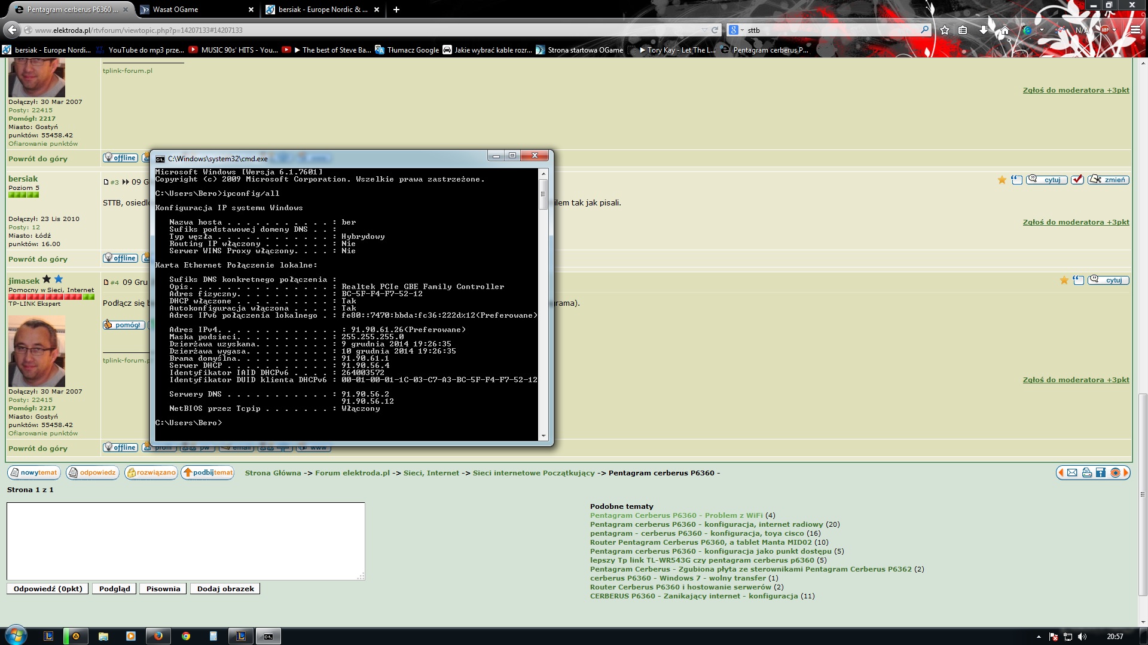1148x645 pixels.
Task: Click the zmień button to edit the post
Action: pyautogui.click(x=1109, y=180)
